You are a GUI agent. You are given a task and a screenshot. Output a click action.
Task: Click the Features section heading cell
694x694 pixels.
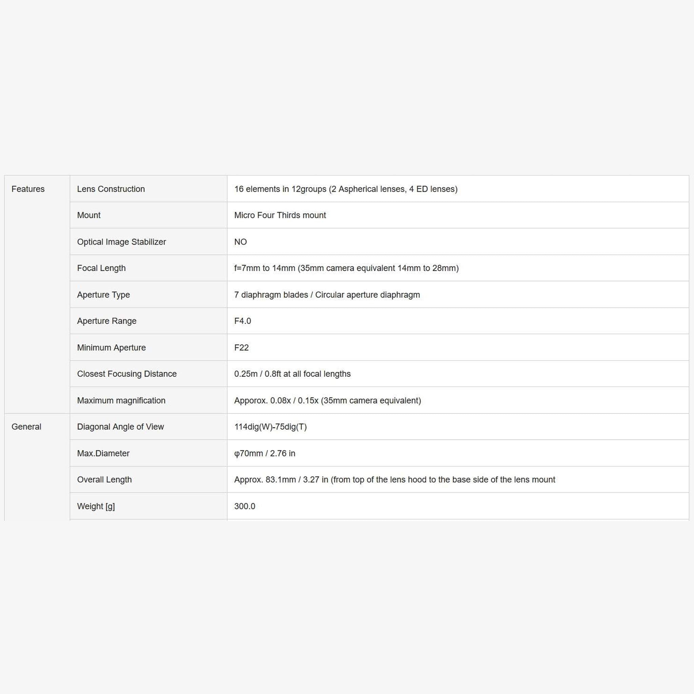[x=28, y=189]
